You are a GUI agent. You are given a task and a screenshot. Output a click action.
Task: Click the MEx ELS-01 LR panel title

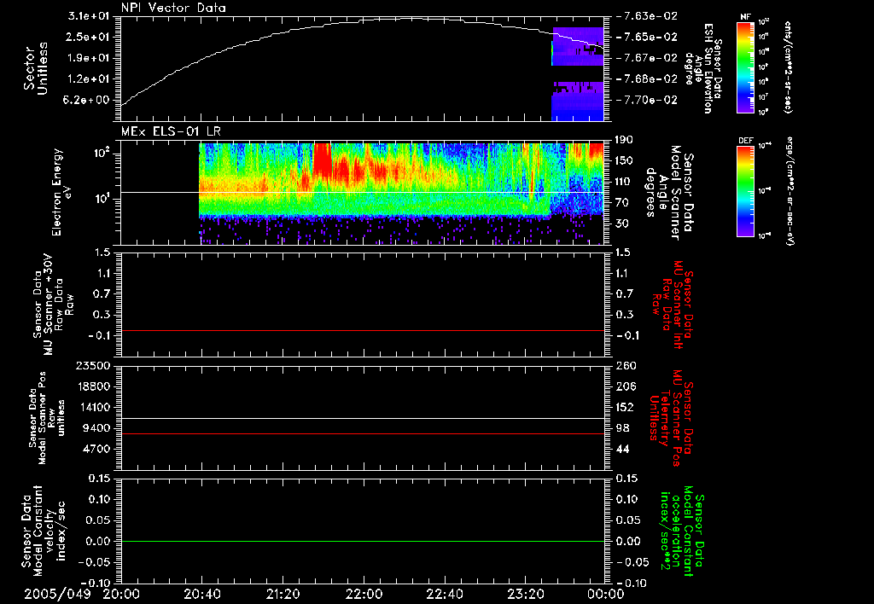click(x=171, y=132)
